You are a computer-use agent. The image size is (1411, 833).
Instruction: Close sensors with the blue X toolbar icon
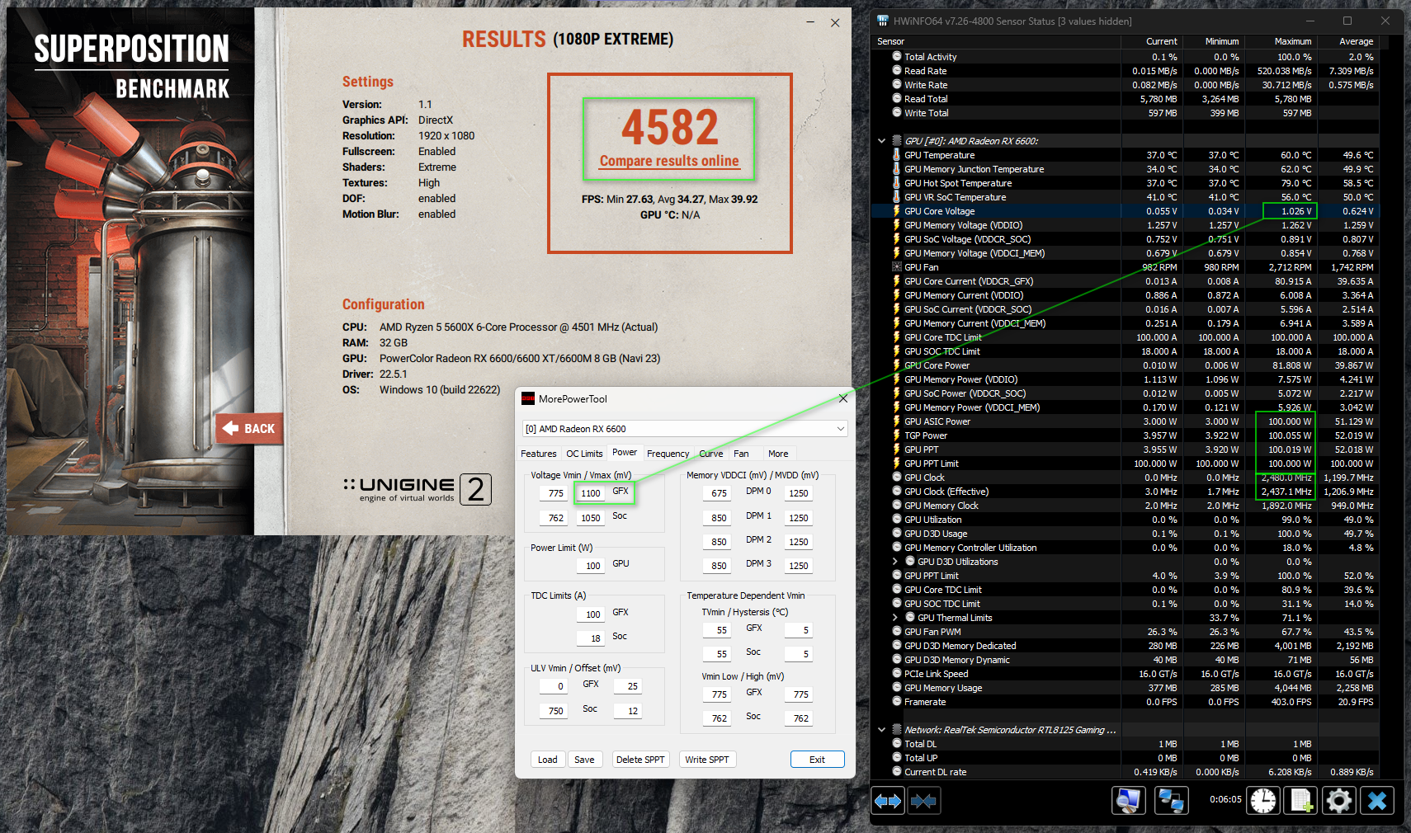coord(1377,800)
